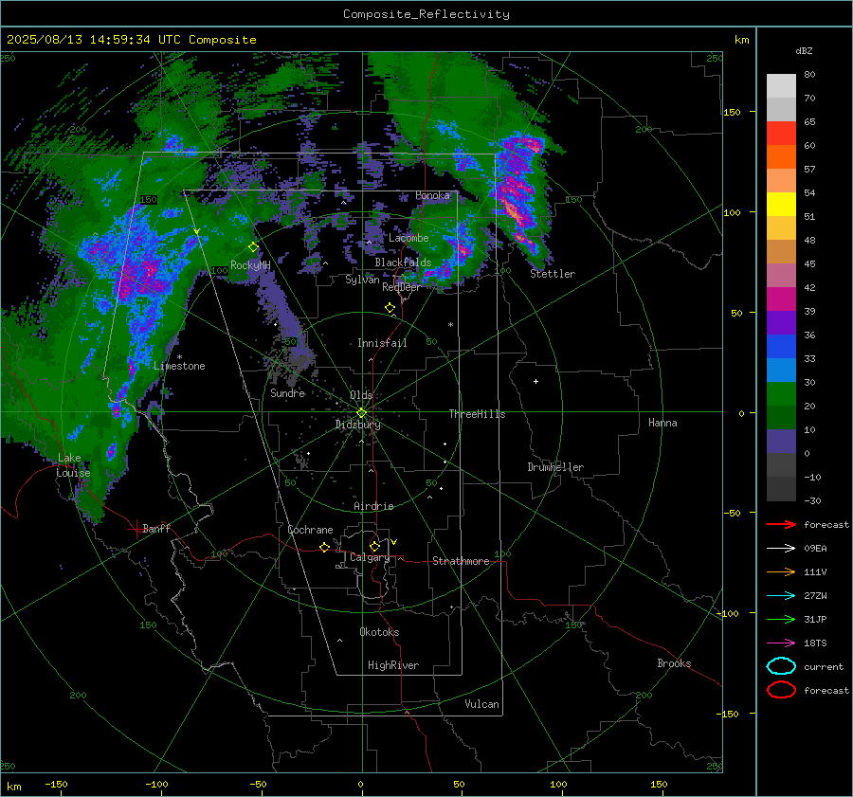Select the royal blue 36 dBZ legend swatch
The height and width of the screenshot is (797, 853).
(x=781, y=347)
